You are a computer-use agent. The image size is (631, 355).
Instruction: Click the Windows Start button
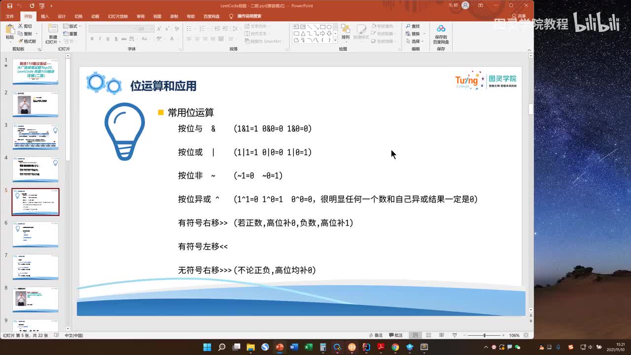(x=207, y=347)
